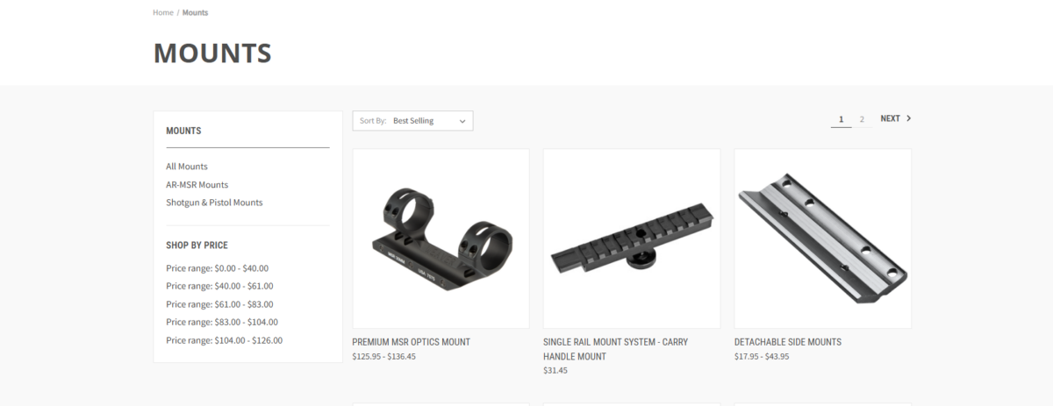Click the Sort By dropdown arrow

point(462,121)
